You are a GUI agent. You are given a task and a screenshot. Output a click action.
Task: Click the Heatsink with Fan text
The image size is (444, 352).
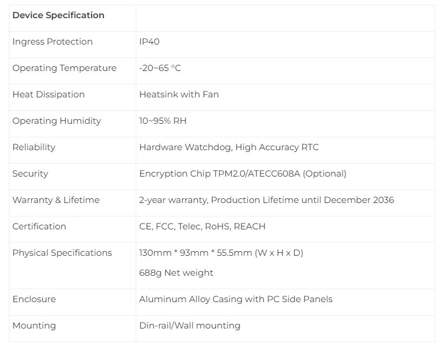pos(179,94)
